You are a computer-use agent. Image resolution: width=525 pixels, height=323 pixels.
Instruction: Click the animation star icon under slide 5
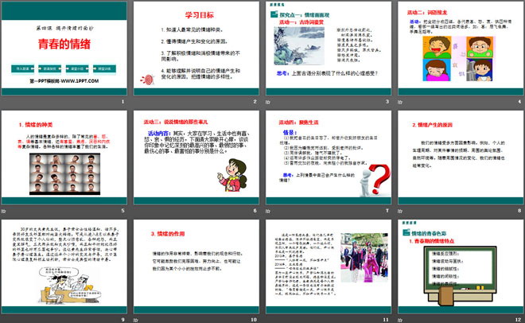(x=3, y=211)
